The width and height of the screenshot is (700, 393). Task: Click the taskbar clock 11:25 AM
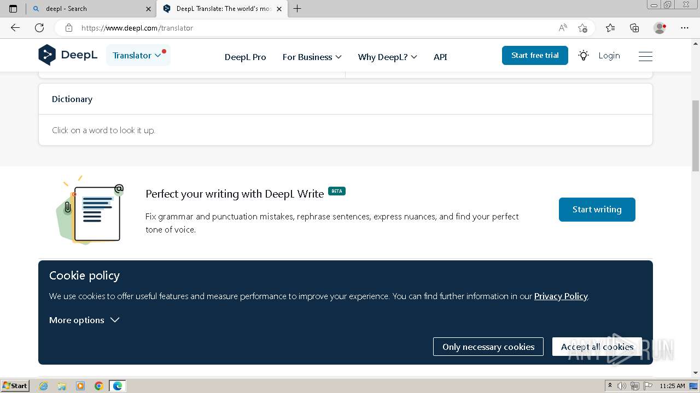point(672,386)
